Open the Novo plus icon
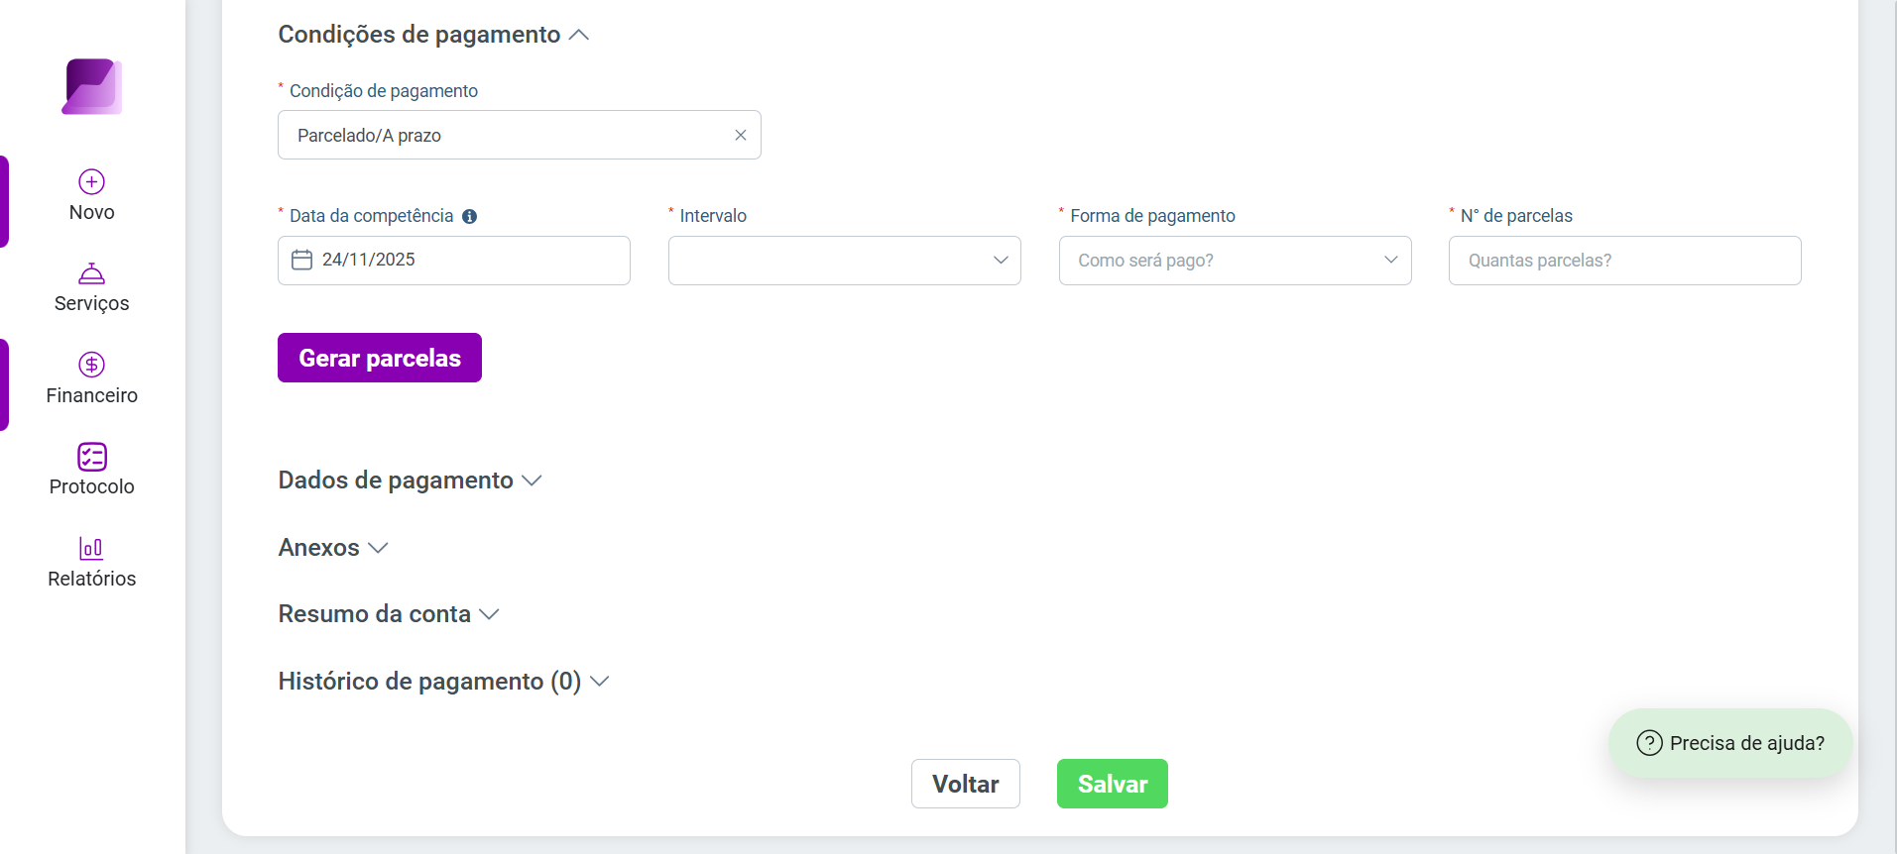This screenshot has height=854, width=1897. click(x=92, y=181)
